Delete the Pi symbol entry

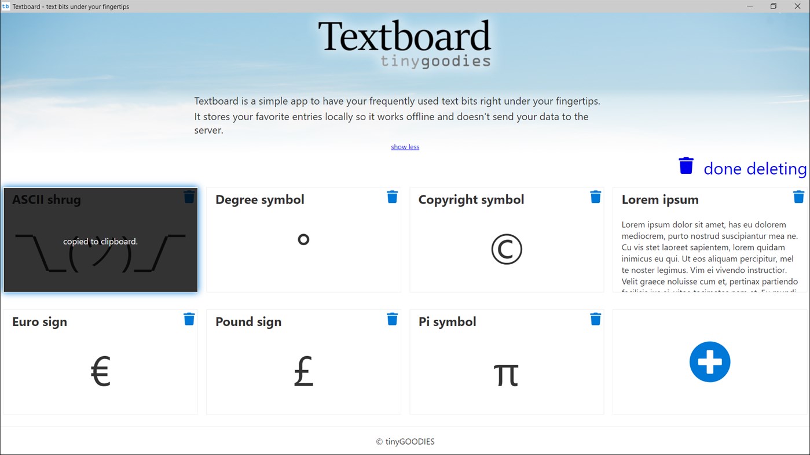tap(595, 319)
